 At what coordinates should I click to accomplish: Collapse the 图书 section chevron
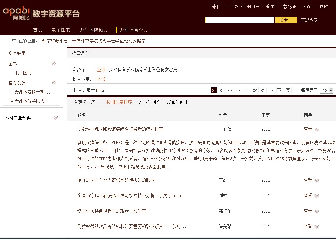tap(54, 64)
